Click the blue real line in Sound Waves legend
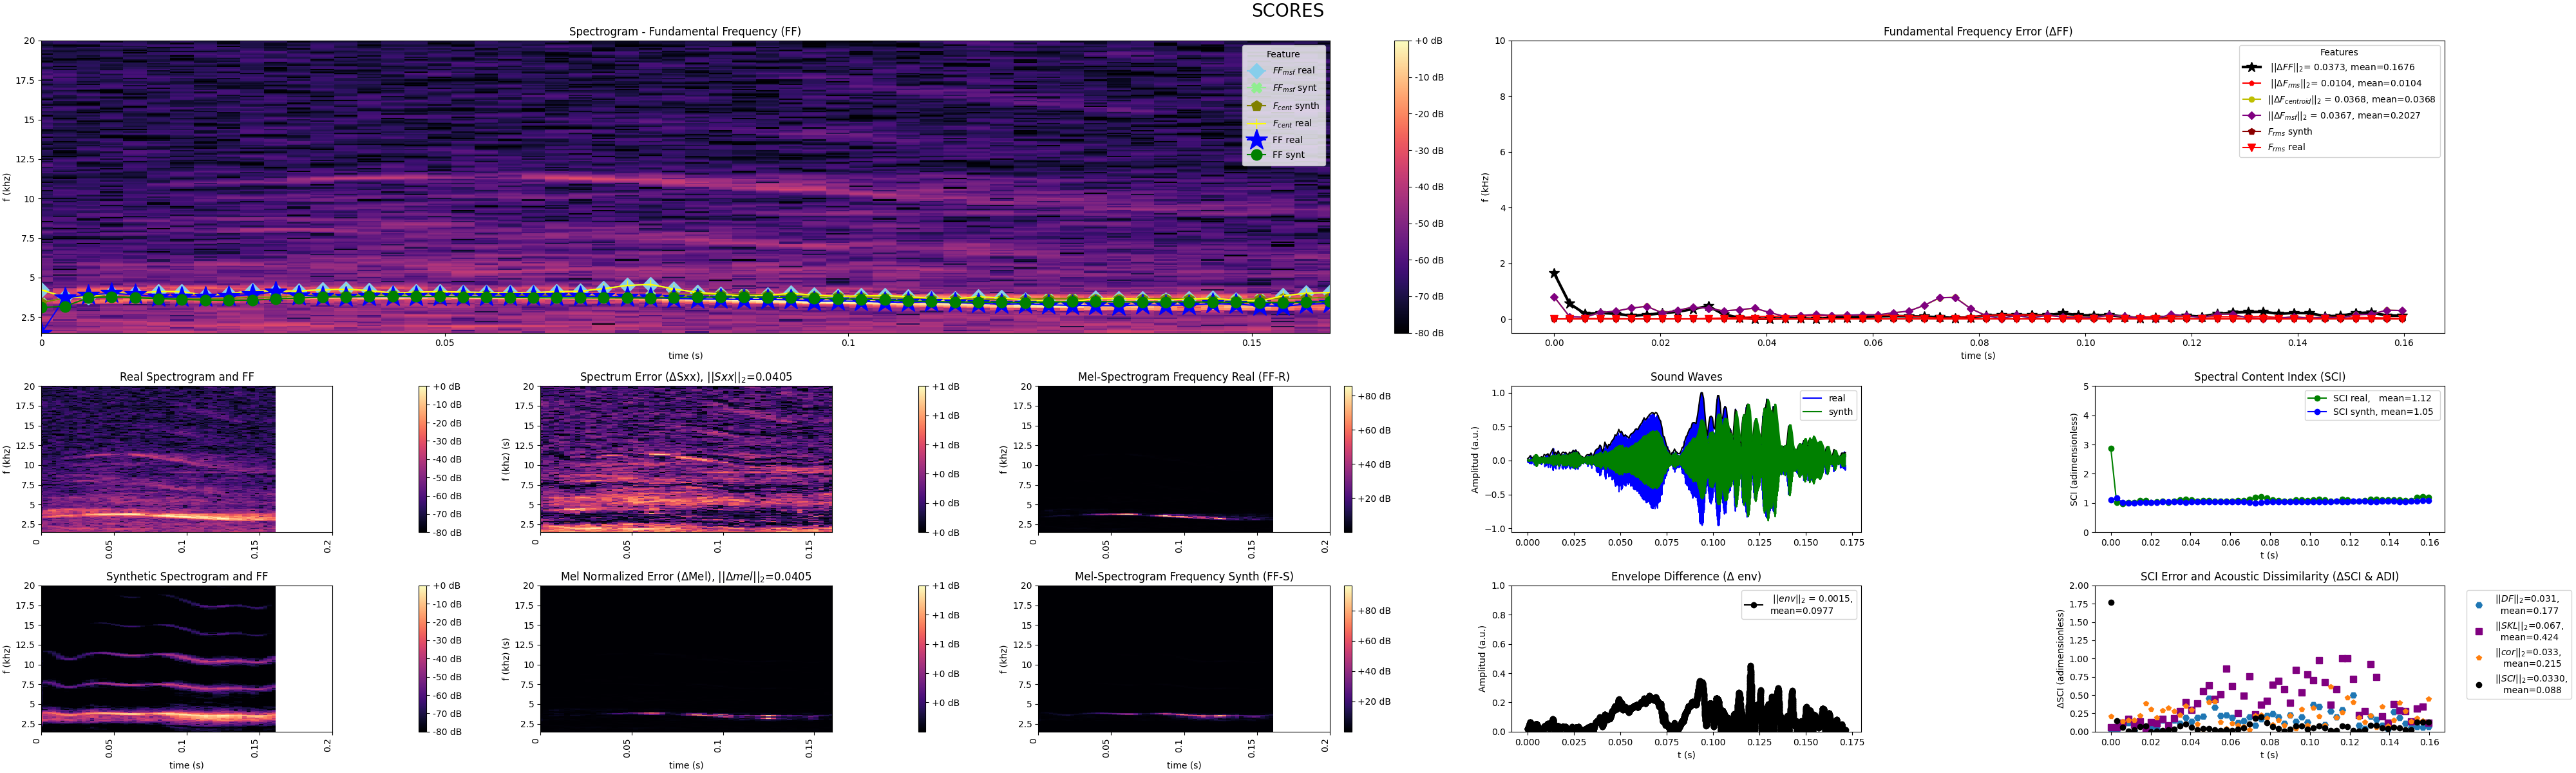 1811,398
